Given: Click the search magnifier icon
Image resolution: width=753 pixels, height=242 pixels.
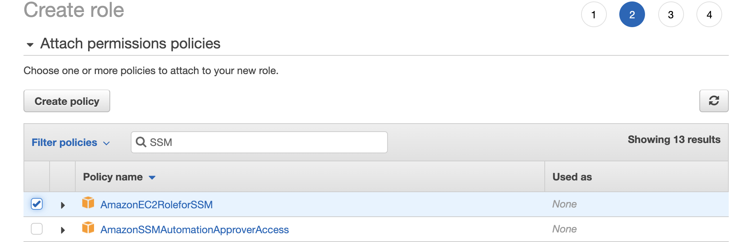Looking at the screenshot, I should (141, 142).
